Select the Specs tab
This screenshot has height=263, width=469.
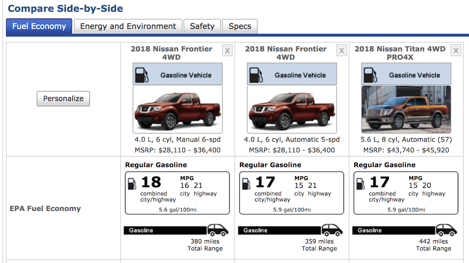click(x=240, y=26)
